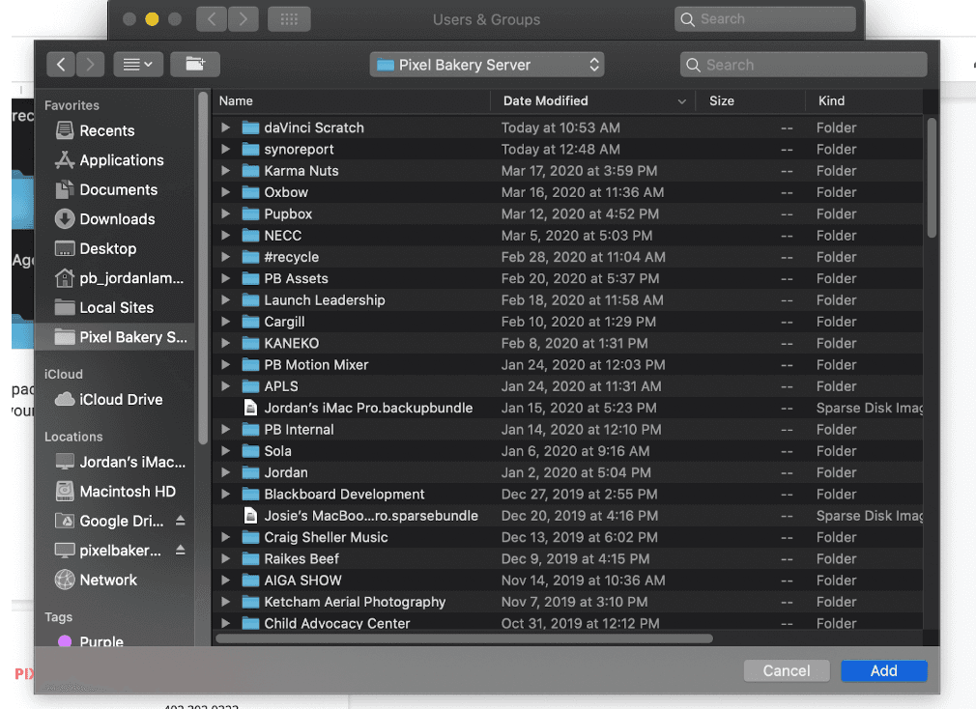Select Pixel Bakery S... in the sidebar
This screenshot has height=709, width=976.
pos(116,337)
